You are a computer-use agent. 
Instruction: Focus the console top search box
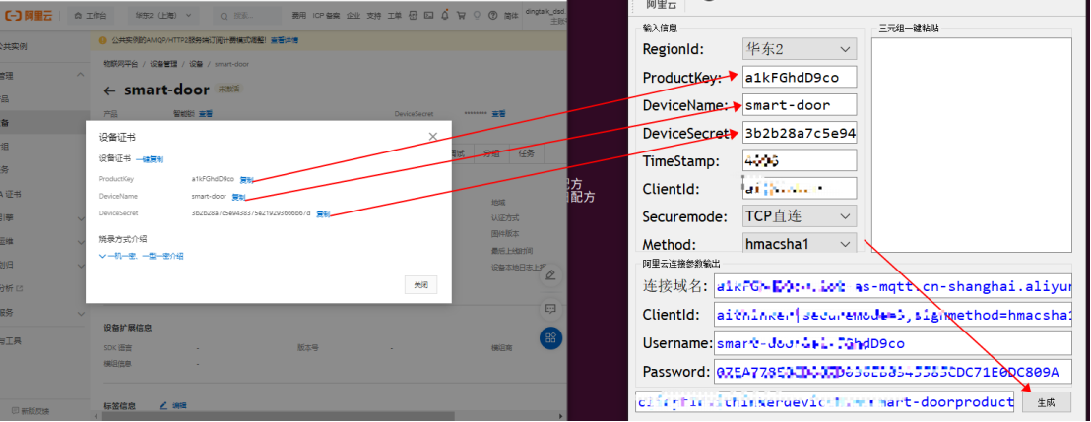[249, 16]
